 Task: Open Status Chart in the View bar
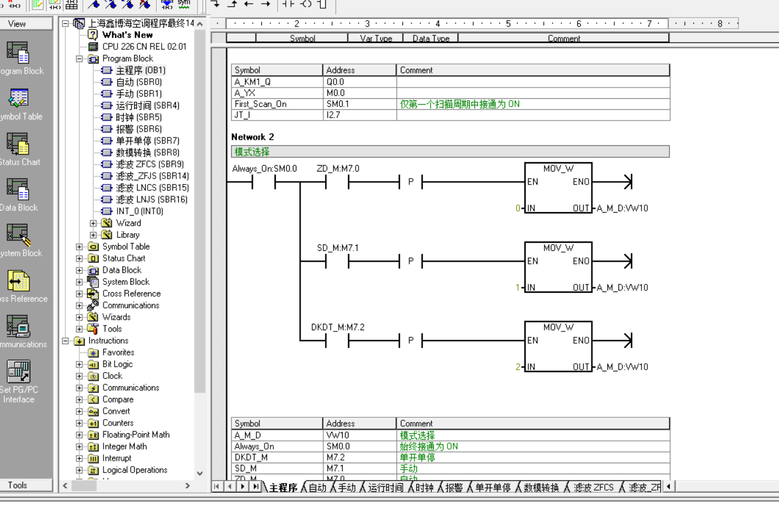[18, 149]
